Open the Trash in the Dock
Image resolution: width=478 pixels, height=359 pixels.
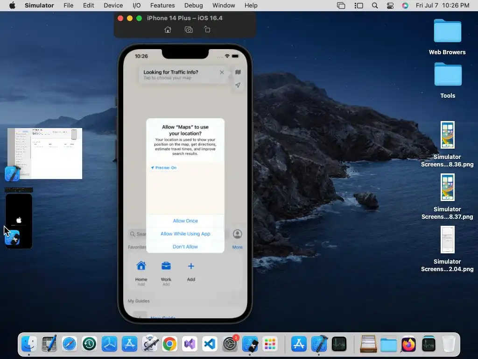pos(449,344)
